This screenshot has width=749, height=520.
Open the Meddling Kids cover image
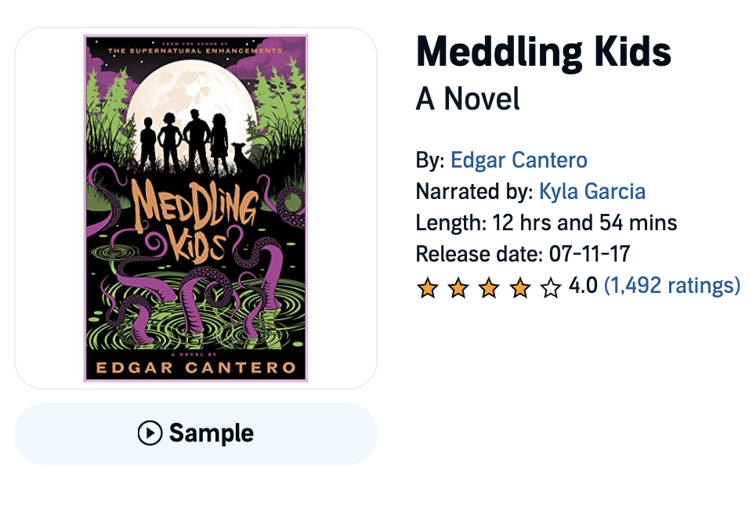point(196,208)
